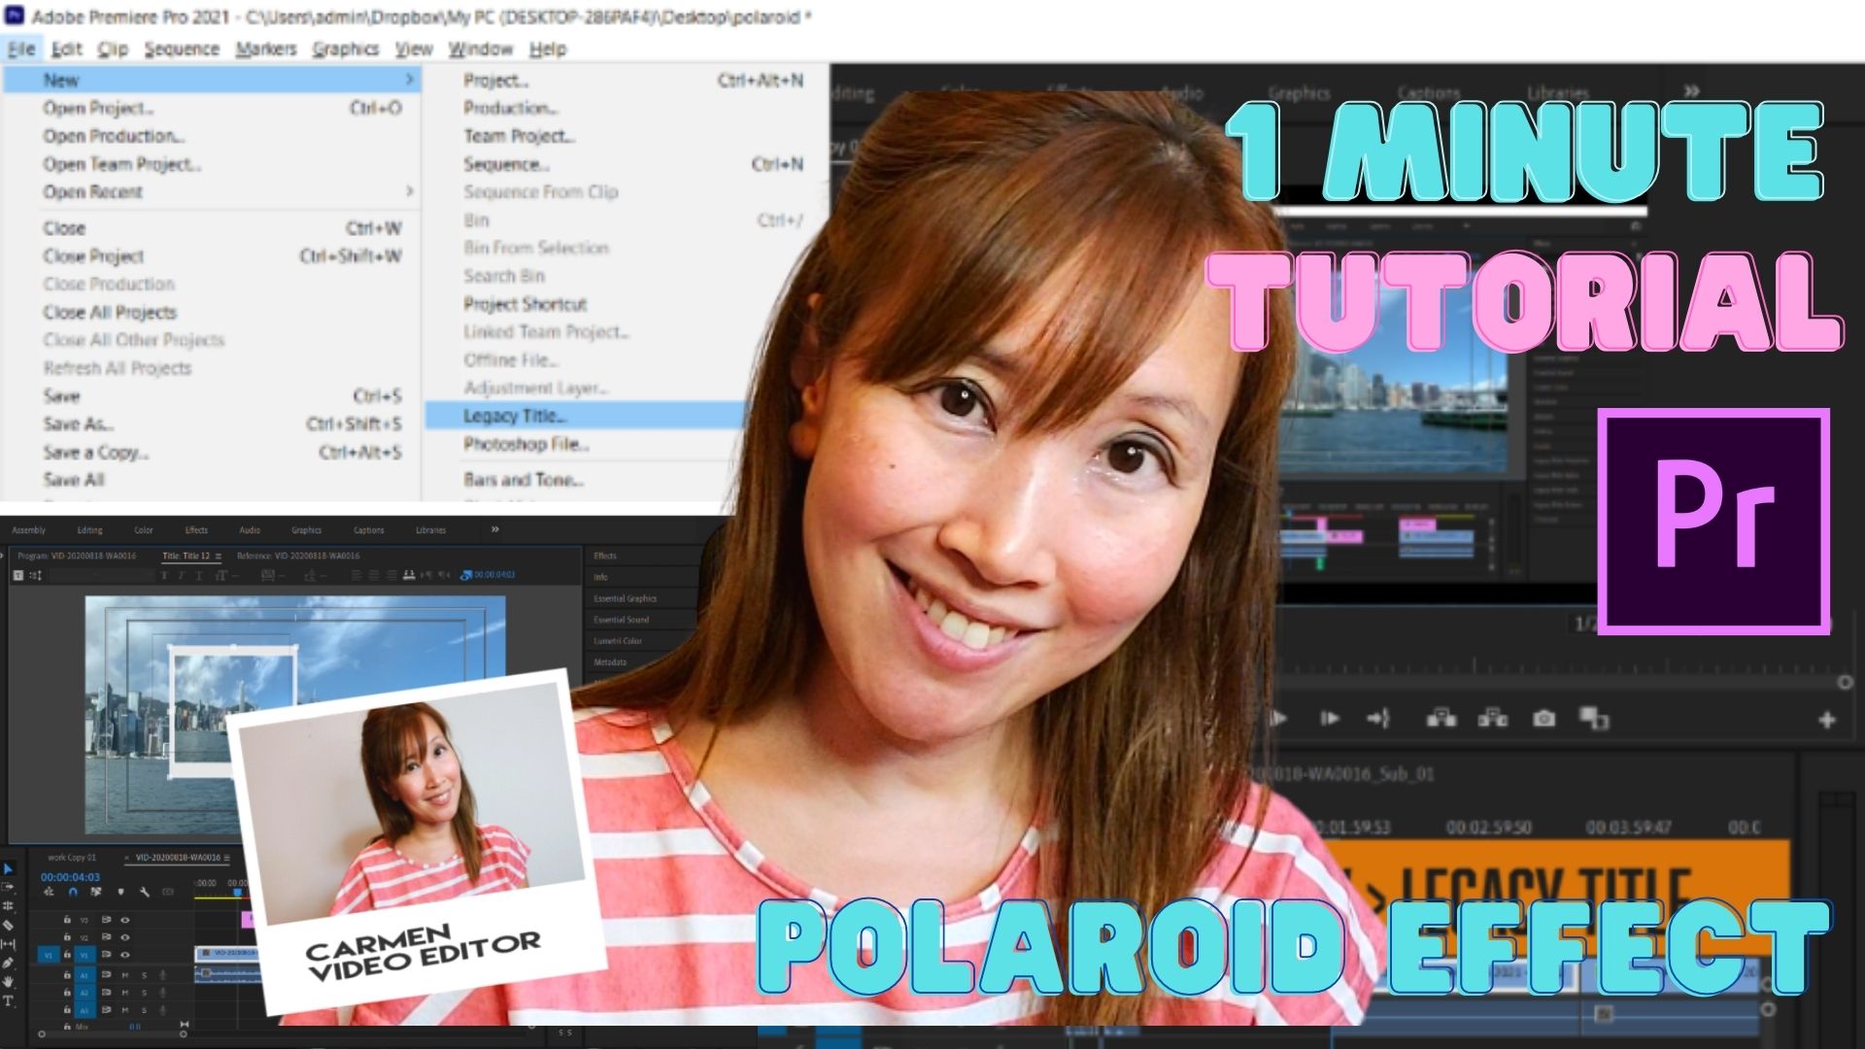Expand the New submenu arrow
The width and height of the screenshot is (1865, 1049).
[x=409, y=80]
